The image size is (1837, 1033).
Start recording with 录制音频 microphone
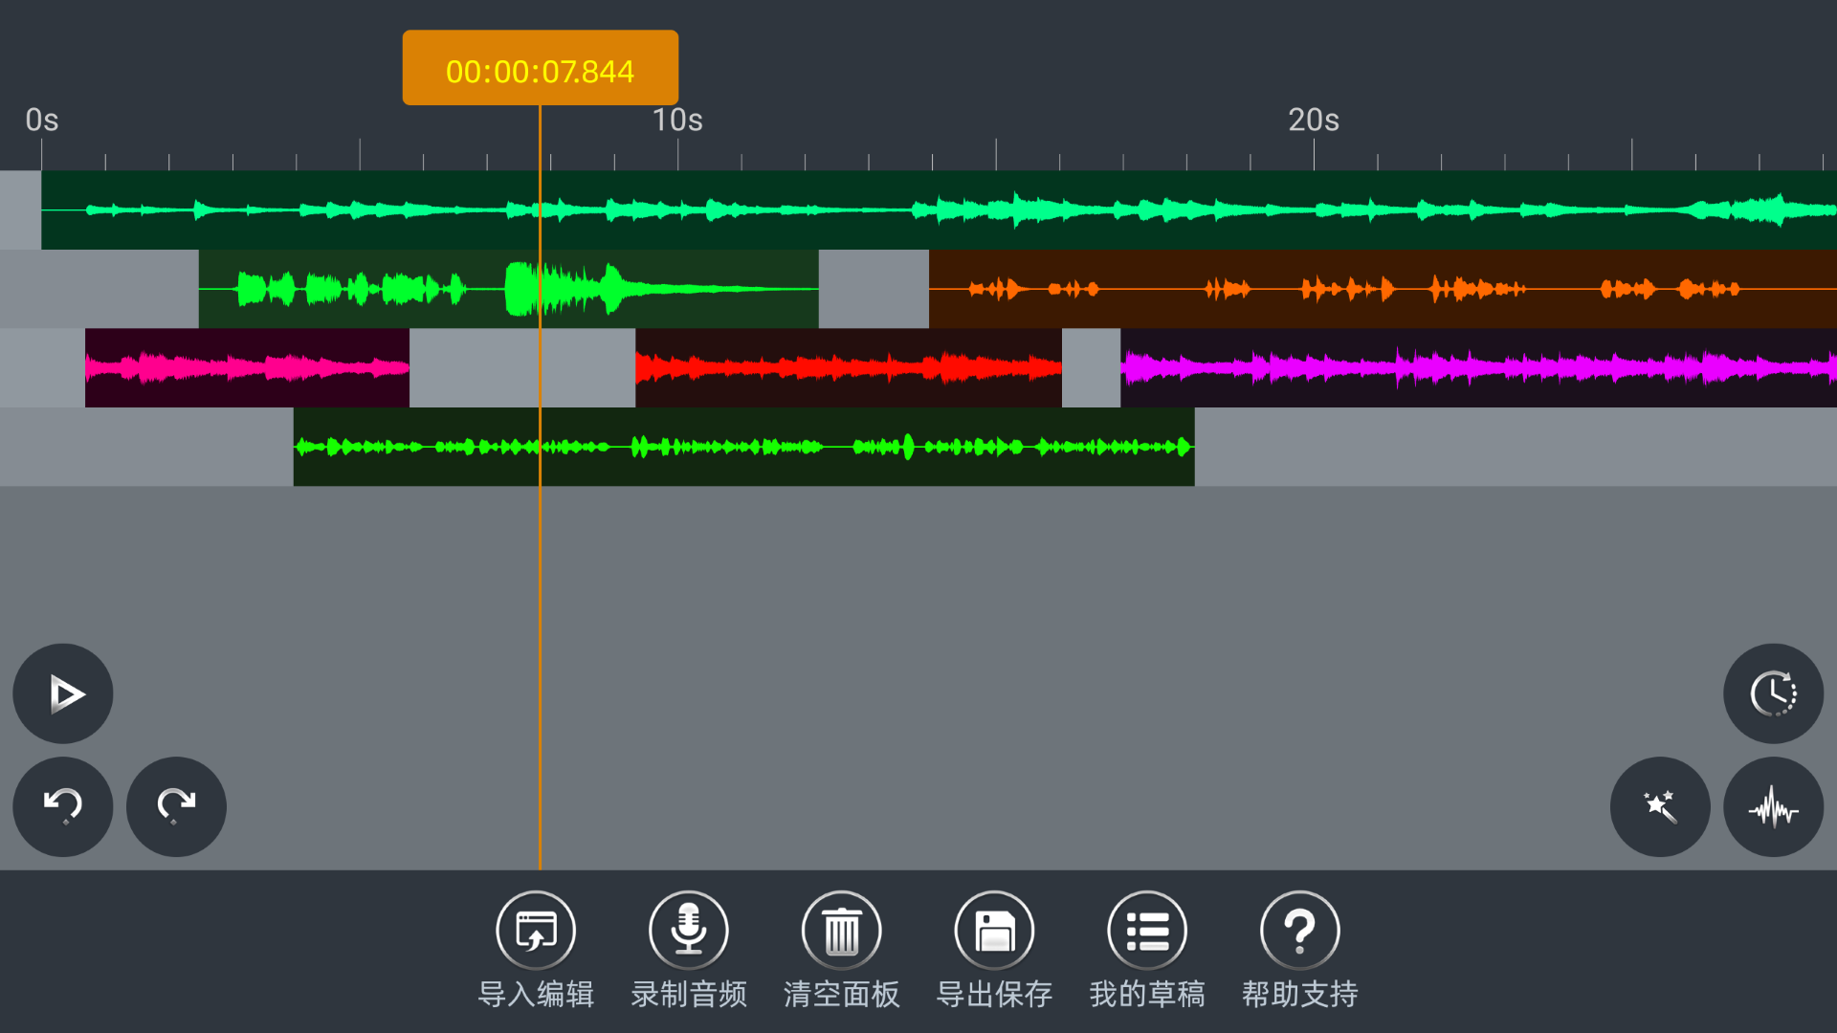(689, 931)
